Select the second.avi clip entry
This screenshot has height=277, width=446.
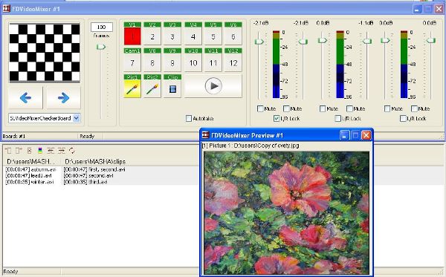88,175
